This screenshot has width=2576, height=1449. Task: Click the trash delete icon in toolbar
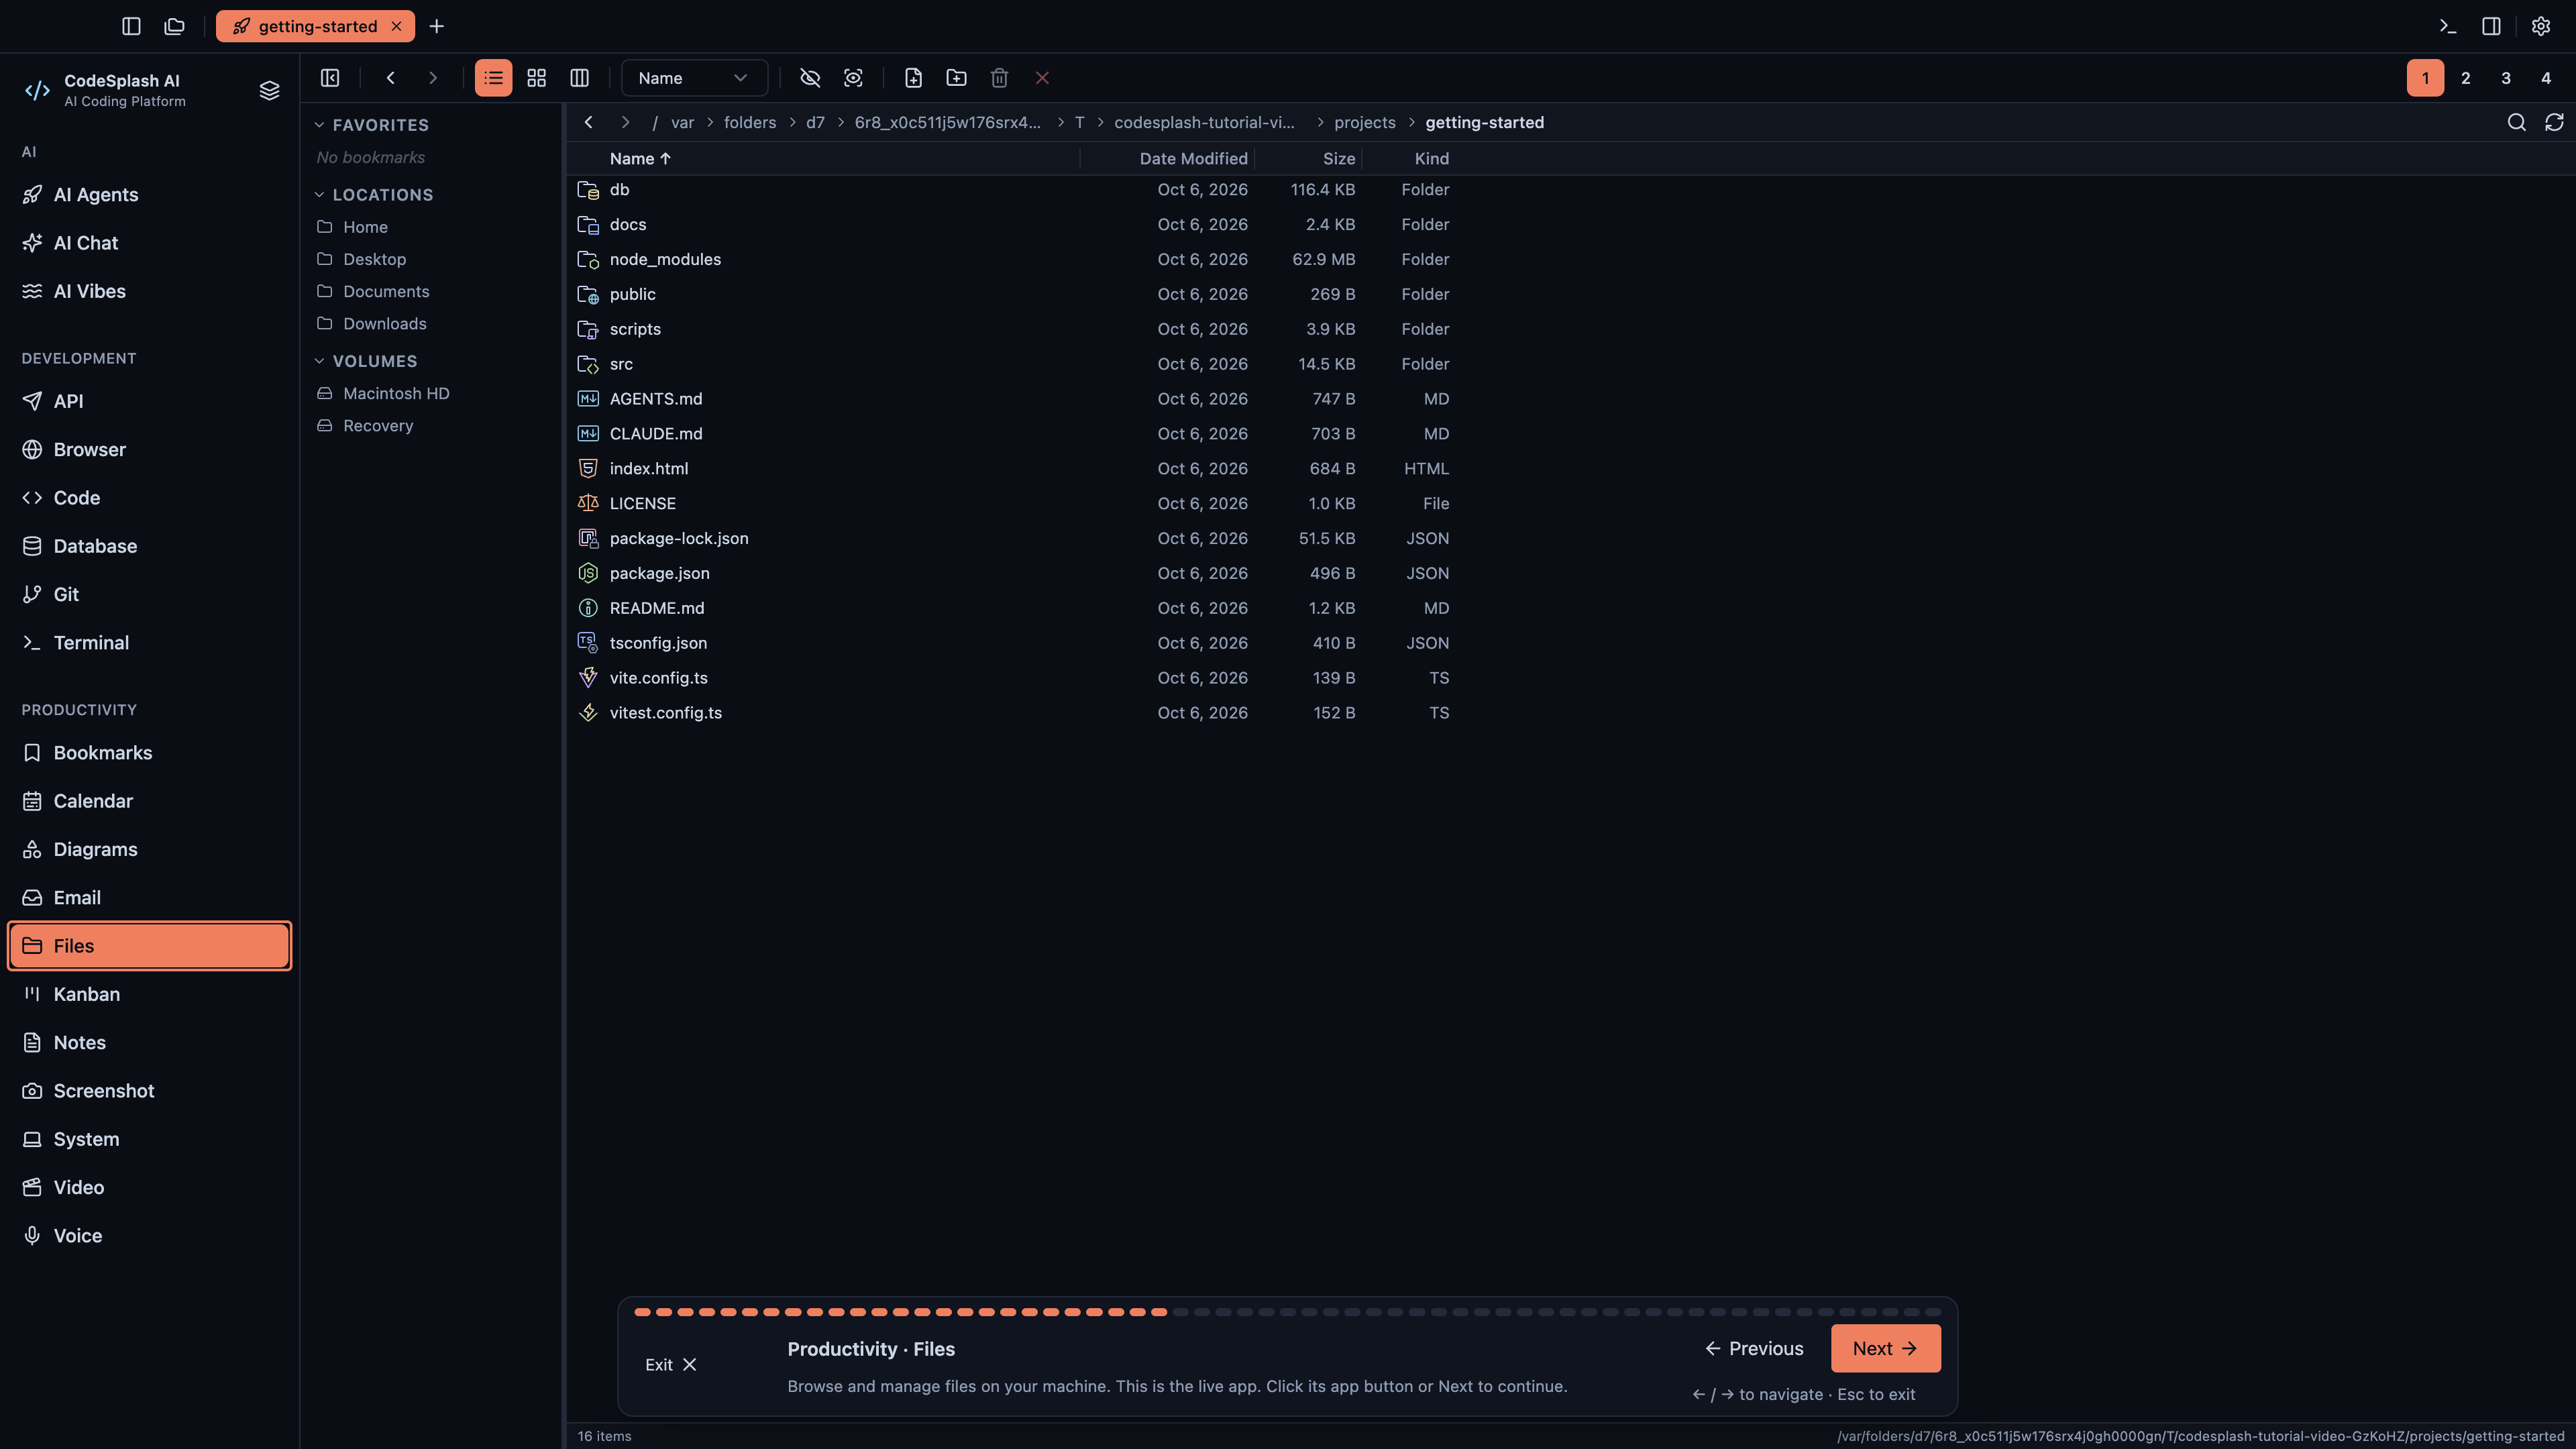click(999, 78)
